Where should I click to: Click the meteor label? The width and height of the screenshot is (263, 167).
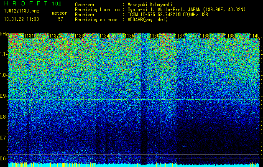pos(59,13)
